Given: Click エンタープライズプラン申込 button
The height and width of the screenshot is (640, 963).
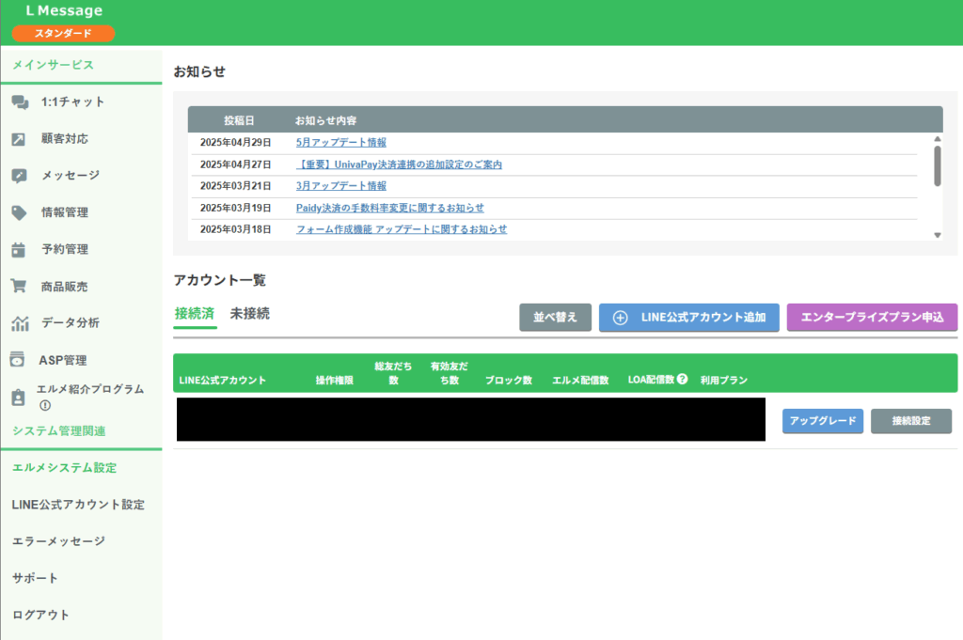Looking at the screenshot, I should (872, 318).
